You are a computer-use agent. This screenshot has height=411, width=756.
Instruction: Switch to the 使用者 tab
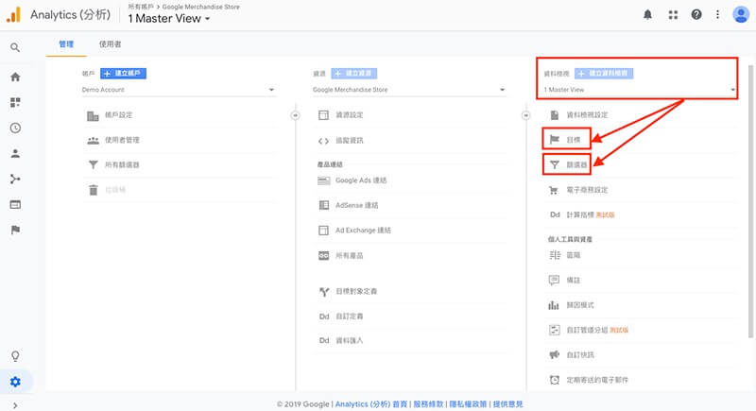click(110, 43)
